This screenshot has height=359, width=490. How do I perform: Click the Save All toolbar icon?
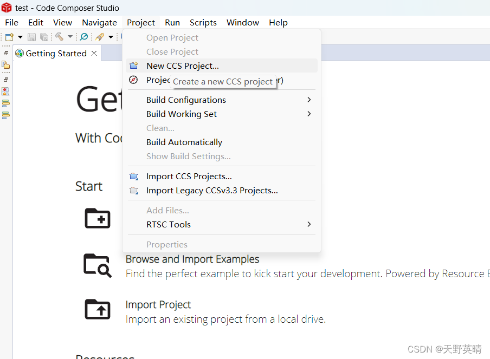(44, 37)
